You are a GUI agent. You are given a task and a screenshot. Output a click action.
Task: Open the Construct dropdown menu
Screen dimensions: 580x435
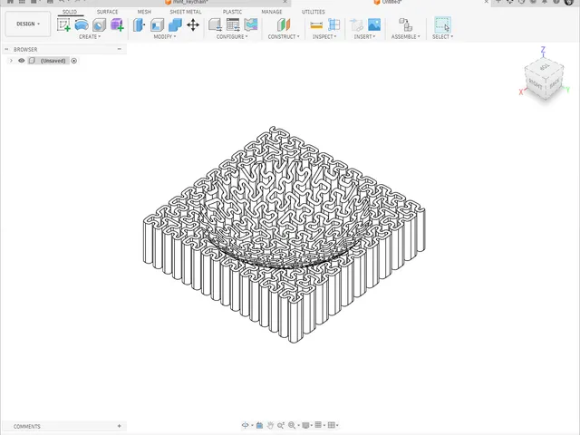click(284, 36)
